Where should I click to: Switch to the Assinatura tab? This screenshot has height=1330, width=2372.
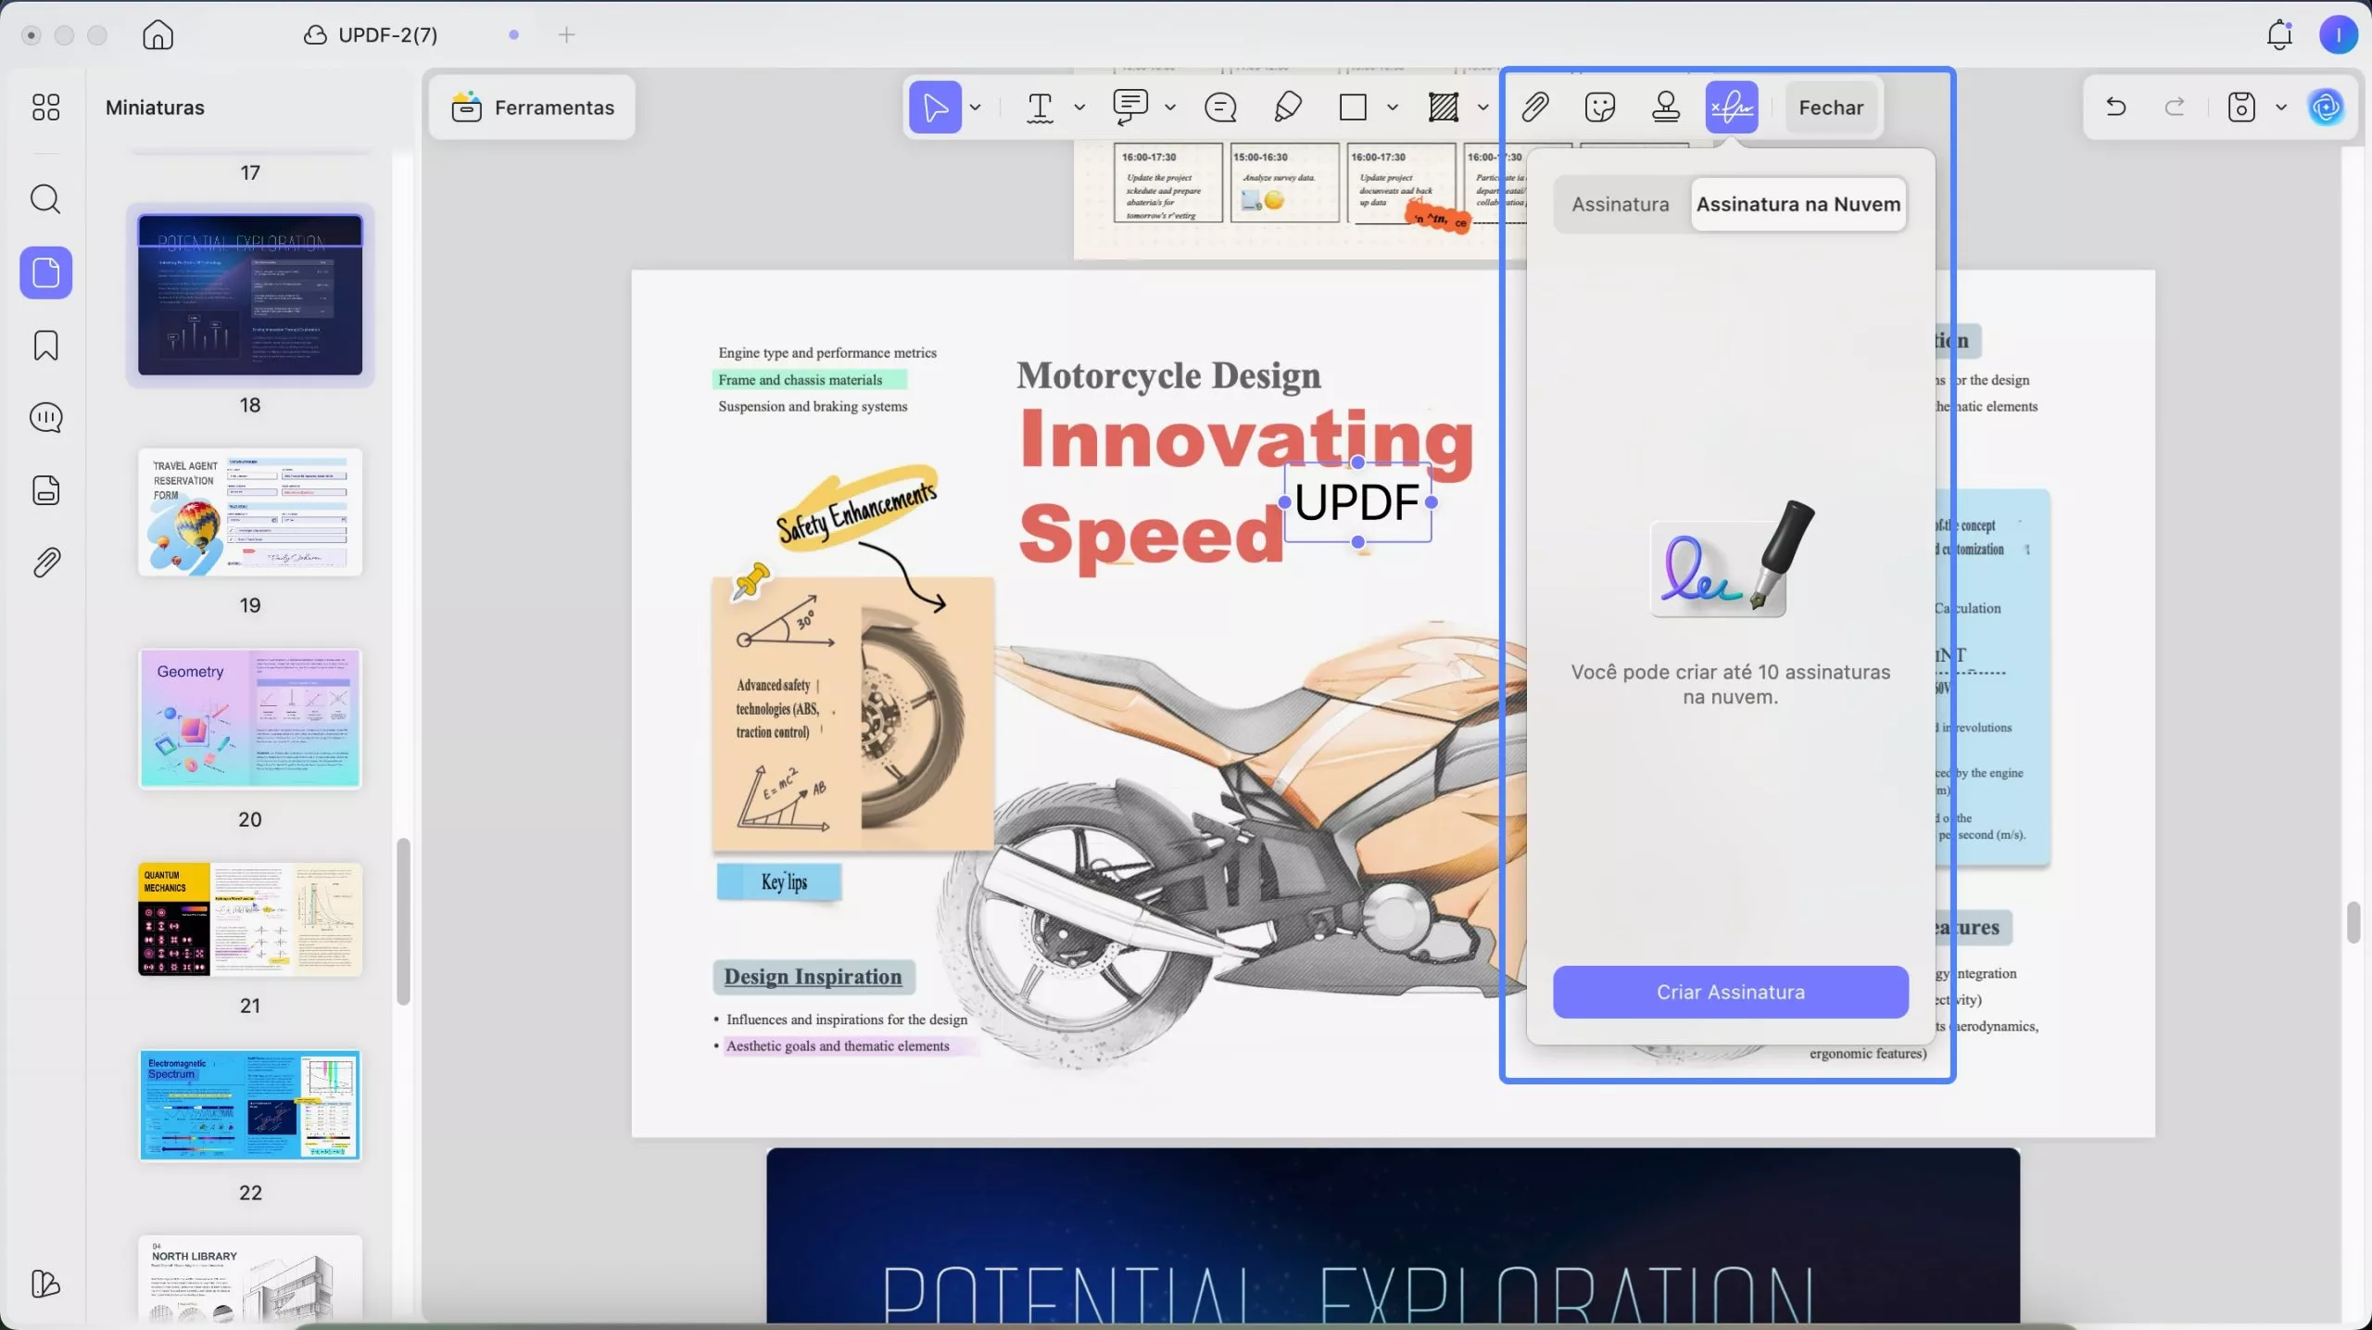tap(1621, 204)
